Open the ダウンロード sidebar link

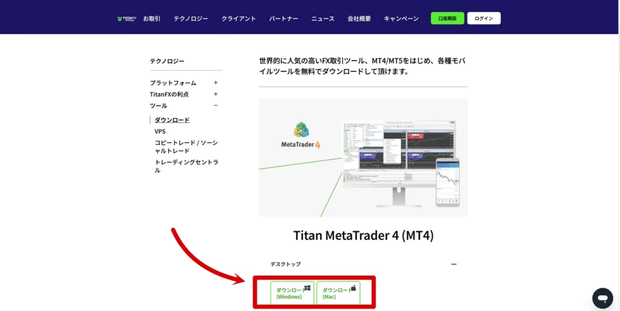172,120
